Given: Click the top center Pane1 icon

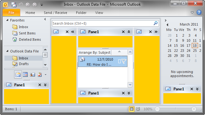Looking at the screenshot, I should pyautogui.click(x=83, y=32).
